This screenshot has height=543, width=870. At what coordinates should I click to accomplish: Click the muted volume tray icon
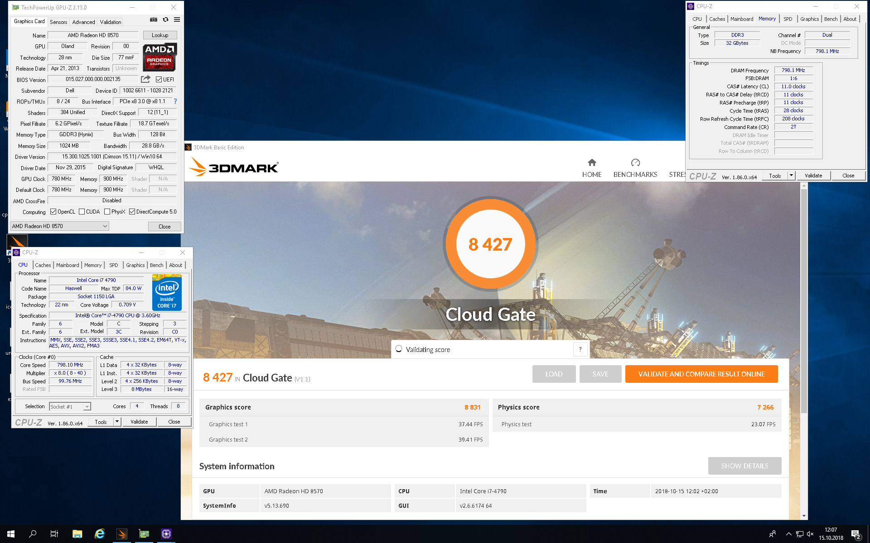811,534
